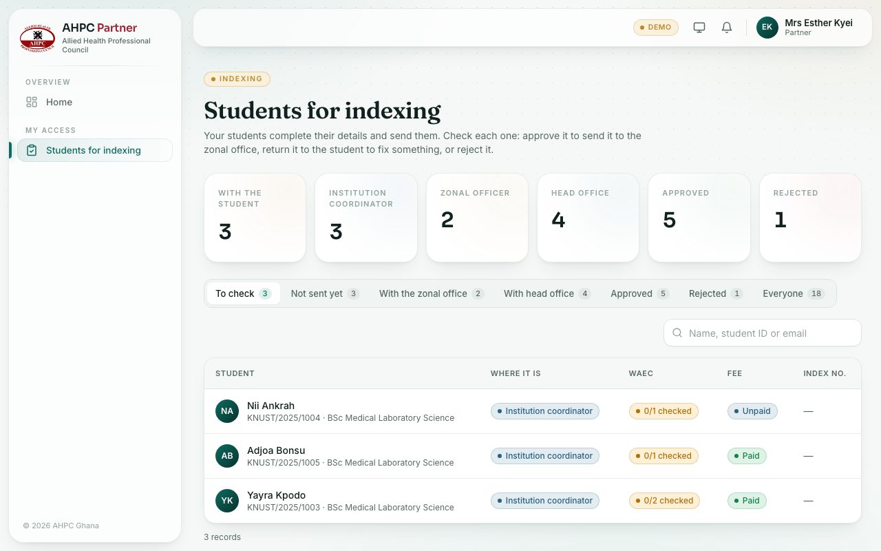The image size is (881, 551).
Task: Click Nii Ankrah's Unpaid fee badge
Action: 752,411
